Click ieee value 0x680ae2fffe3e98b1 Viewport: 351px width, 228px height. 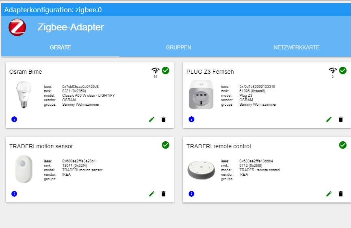79,161
